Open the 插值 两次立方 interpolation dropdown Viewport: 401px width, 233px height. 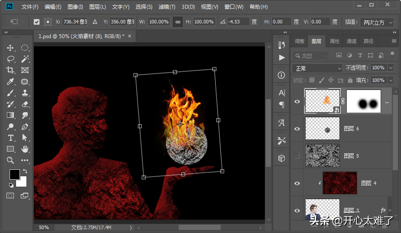(x=376, y=22)
